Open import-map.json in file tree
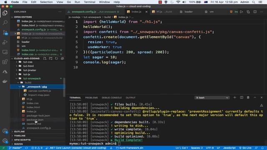The width and height of the screenshot is (267, 150). [x=39, y=95]
